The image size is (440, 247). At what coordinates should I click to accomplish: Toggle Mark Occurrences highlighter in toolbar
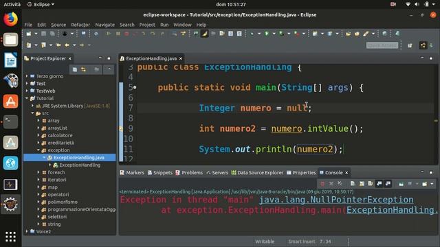[205, 34]
